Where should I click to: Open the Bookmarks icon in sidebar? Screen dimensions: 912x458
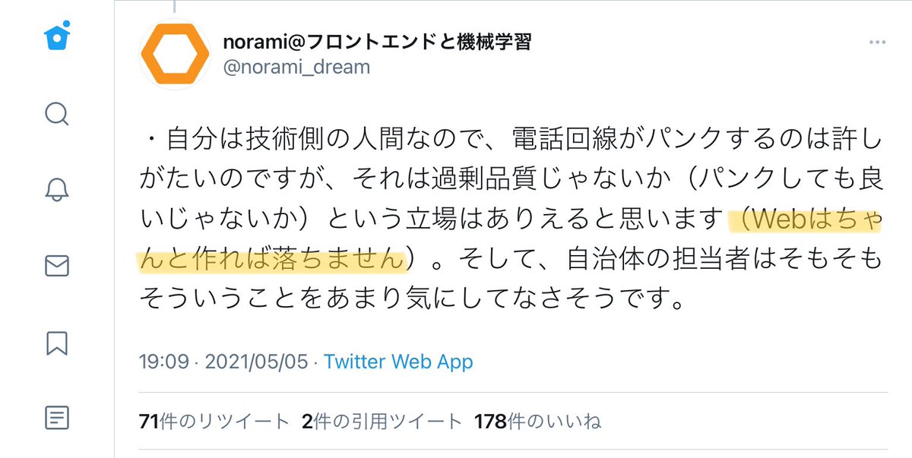(x=57, y=343)
